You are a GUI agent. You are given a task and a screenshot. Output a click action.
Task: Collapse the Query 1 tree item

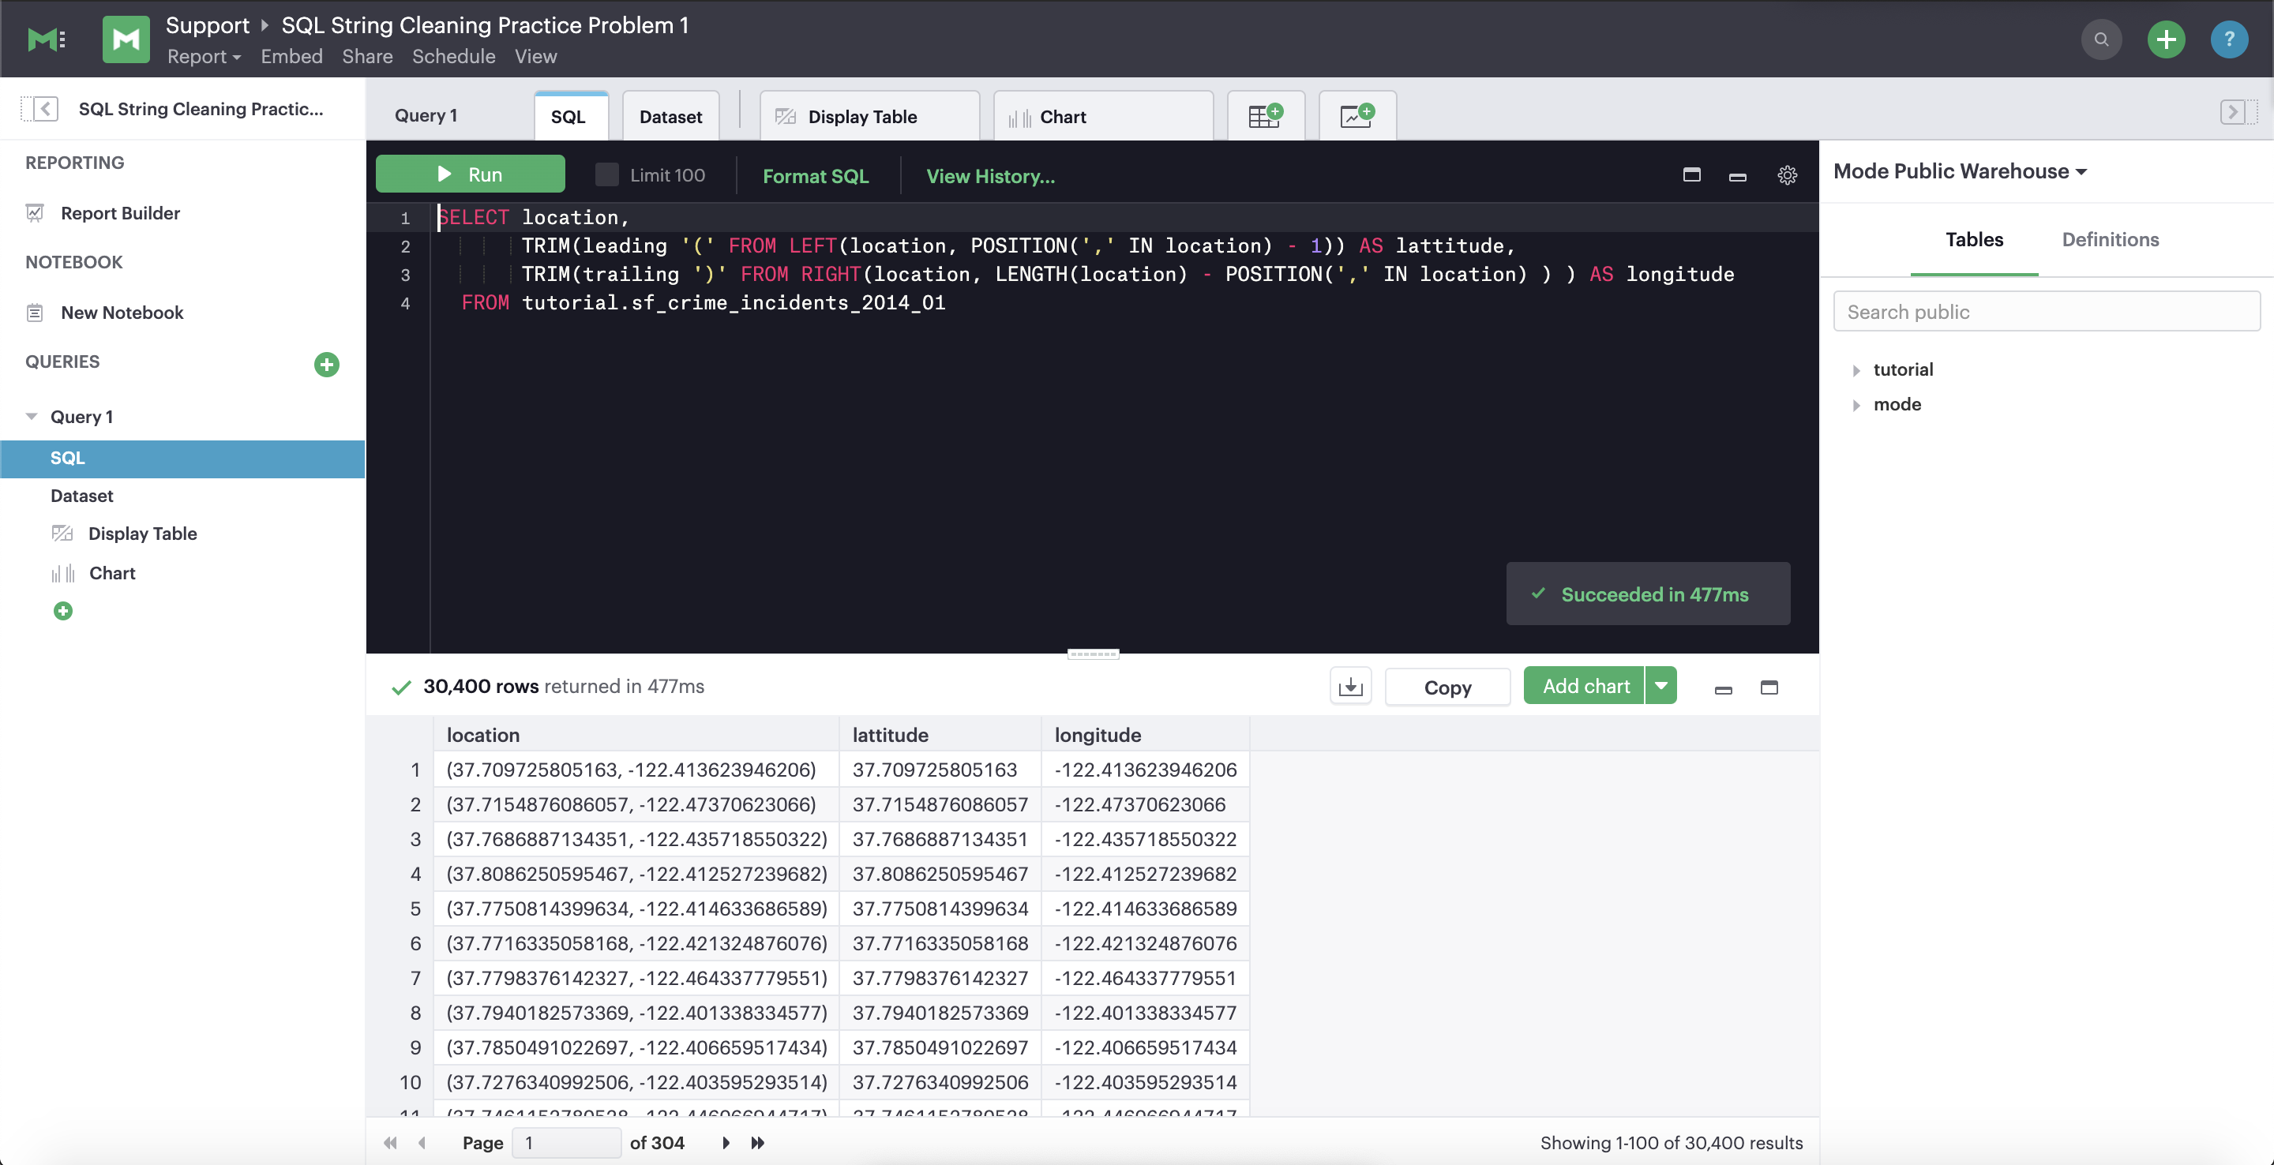[32, 417]
